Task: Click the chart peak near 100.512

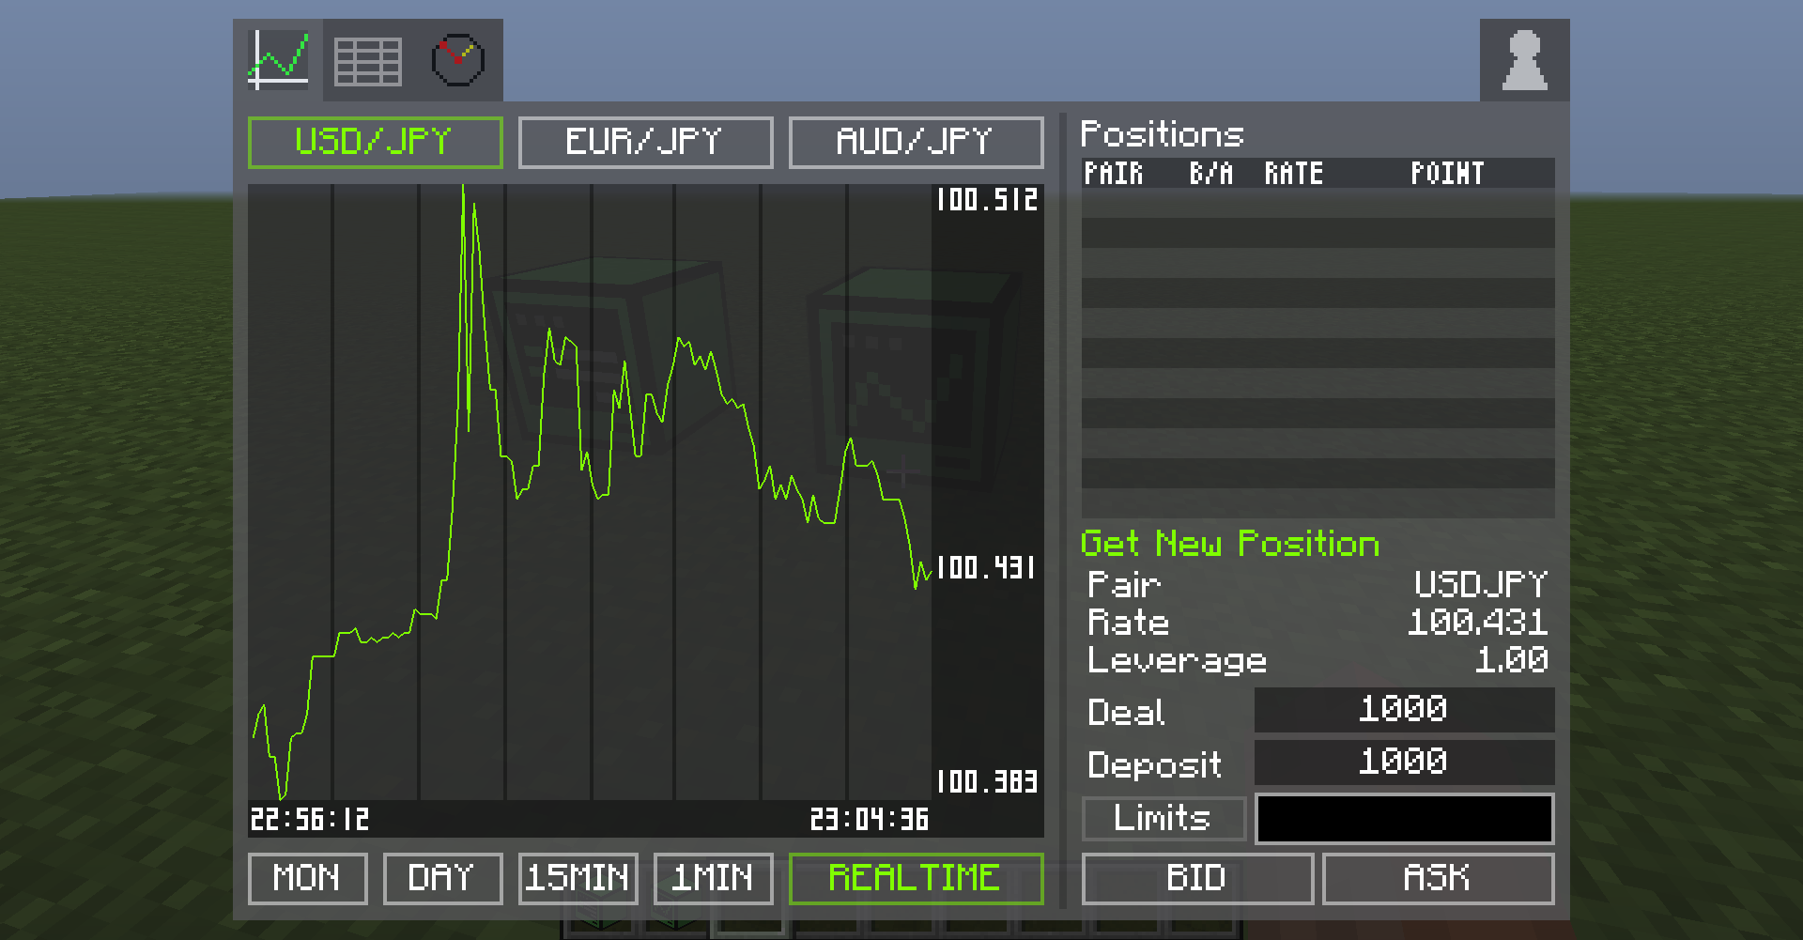Action: [463, 188]
